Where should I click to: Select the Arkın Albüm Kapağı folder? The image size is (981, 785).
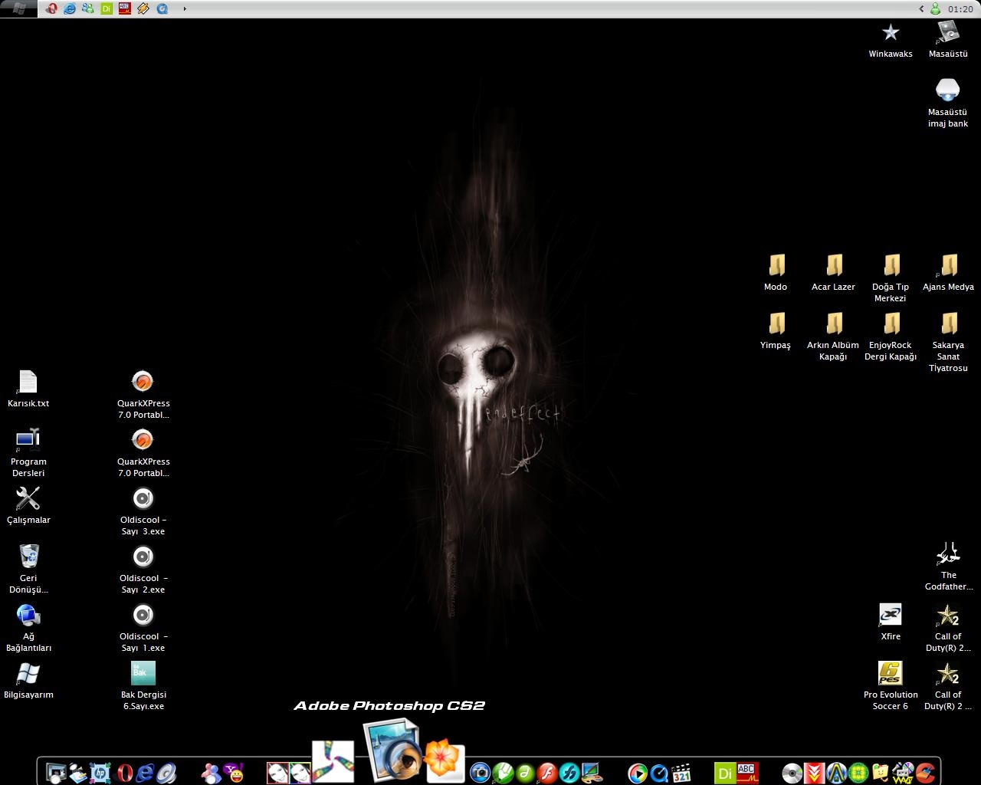833,337
